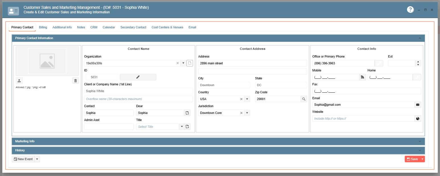This screenshot has width=440, height=176.
Task: Increase the Ext value with up arrow
Action: [418, 62]
